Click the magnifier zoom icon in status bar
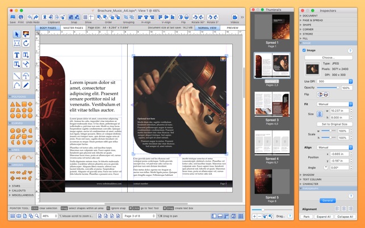This screenshot has width=365, height=228. [x=37, y=216]
